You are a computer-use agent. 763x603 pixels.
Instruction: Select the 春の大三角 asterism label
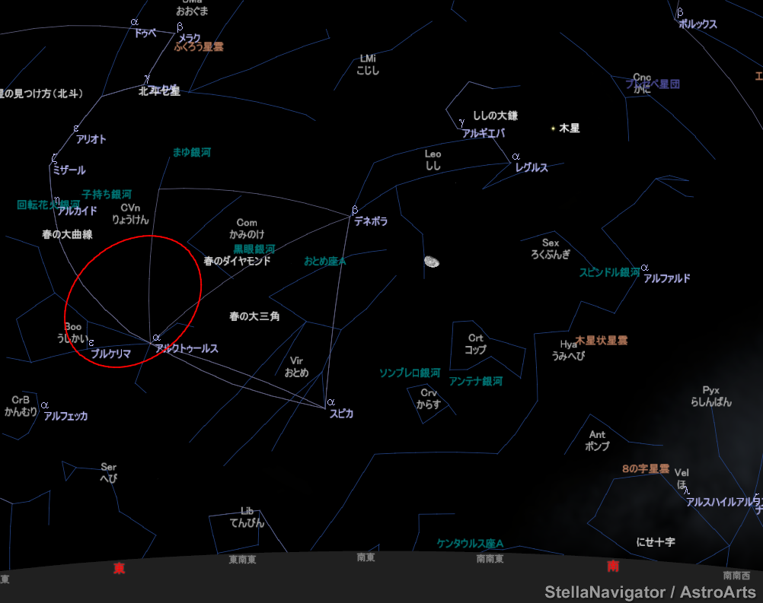(x=254, y=316)
